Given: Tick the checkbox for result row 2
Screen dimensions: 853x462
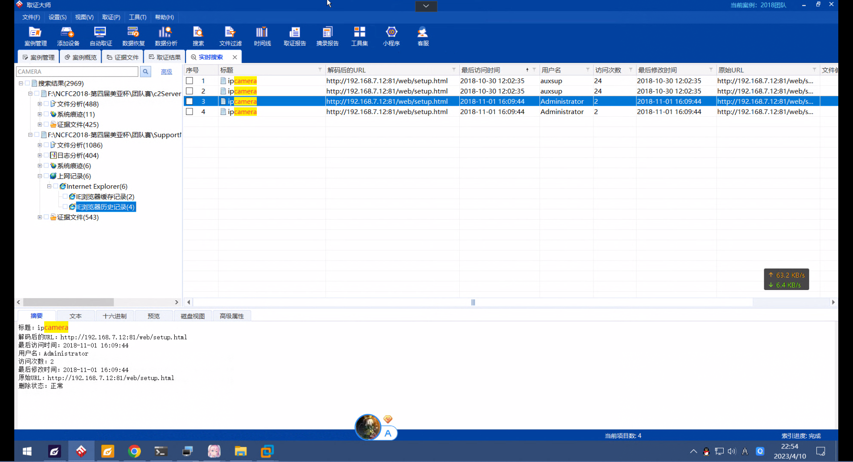Looking at the screenshot, I should click(x=190, y=91).
